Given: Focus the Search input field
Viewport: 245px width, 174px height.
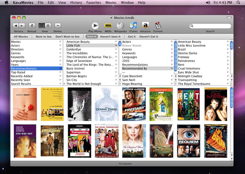Looking at the screenshot, I should click(210, 26).
